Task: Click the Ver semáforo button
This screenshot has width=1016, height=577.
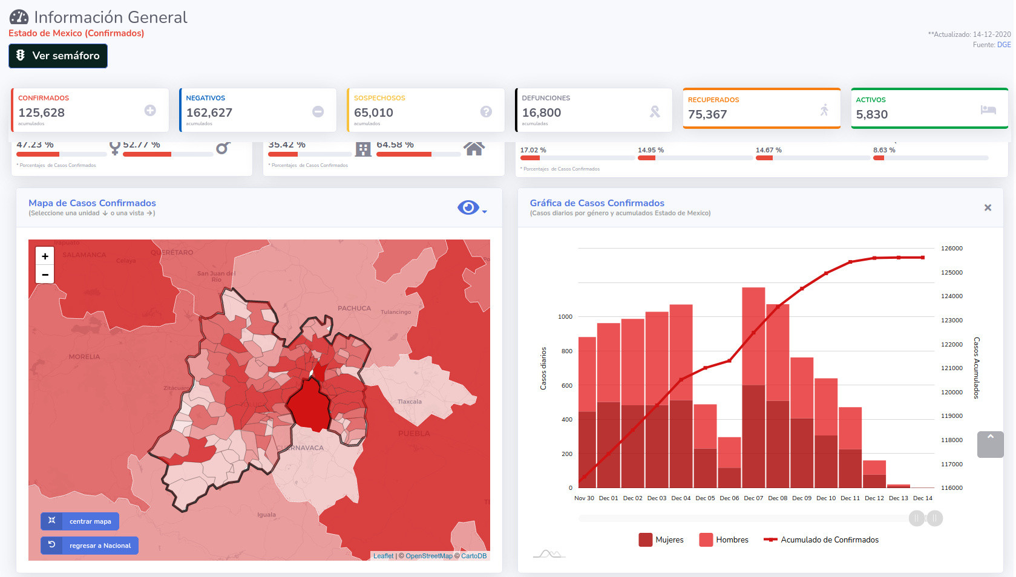Action: pyautogui.click(x=58, y=56)
